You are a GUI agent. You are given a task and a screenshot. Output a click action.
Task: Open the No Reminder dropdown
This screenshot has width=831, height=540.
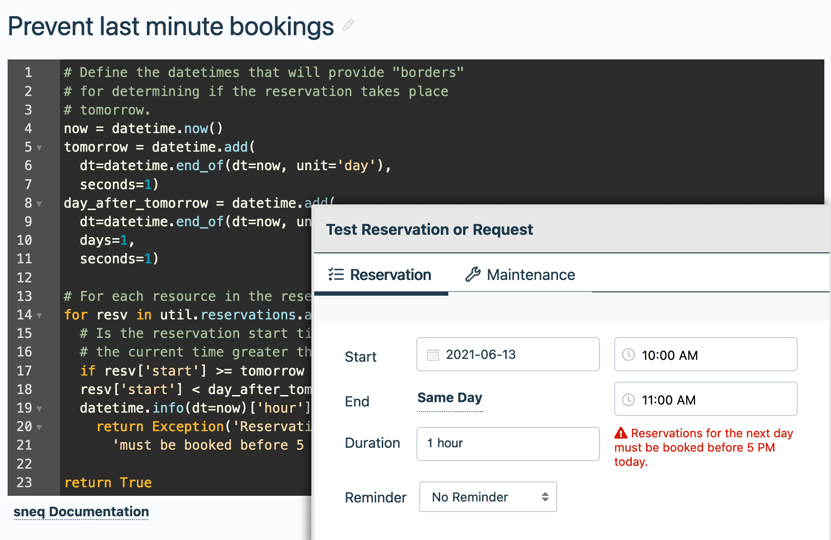click(x=488, y=497)
